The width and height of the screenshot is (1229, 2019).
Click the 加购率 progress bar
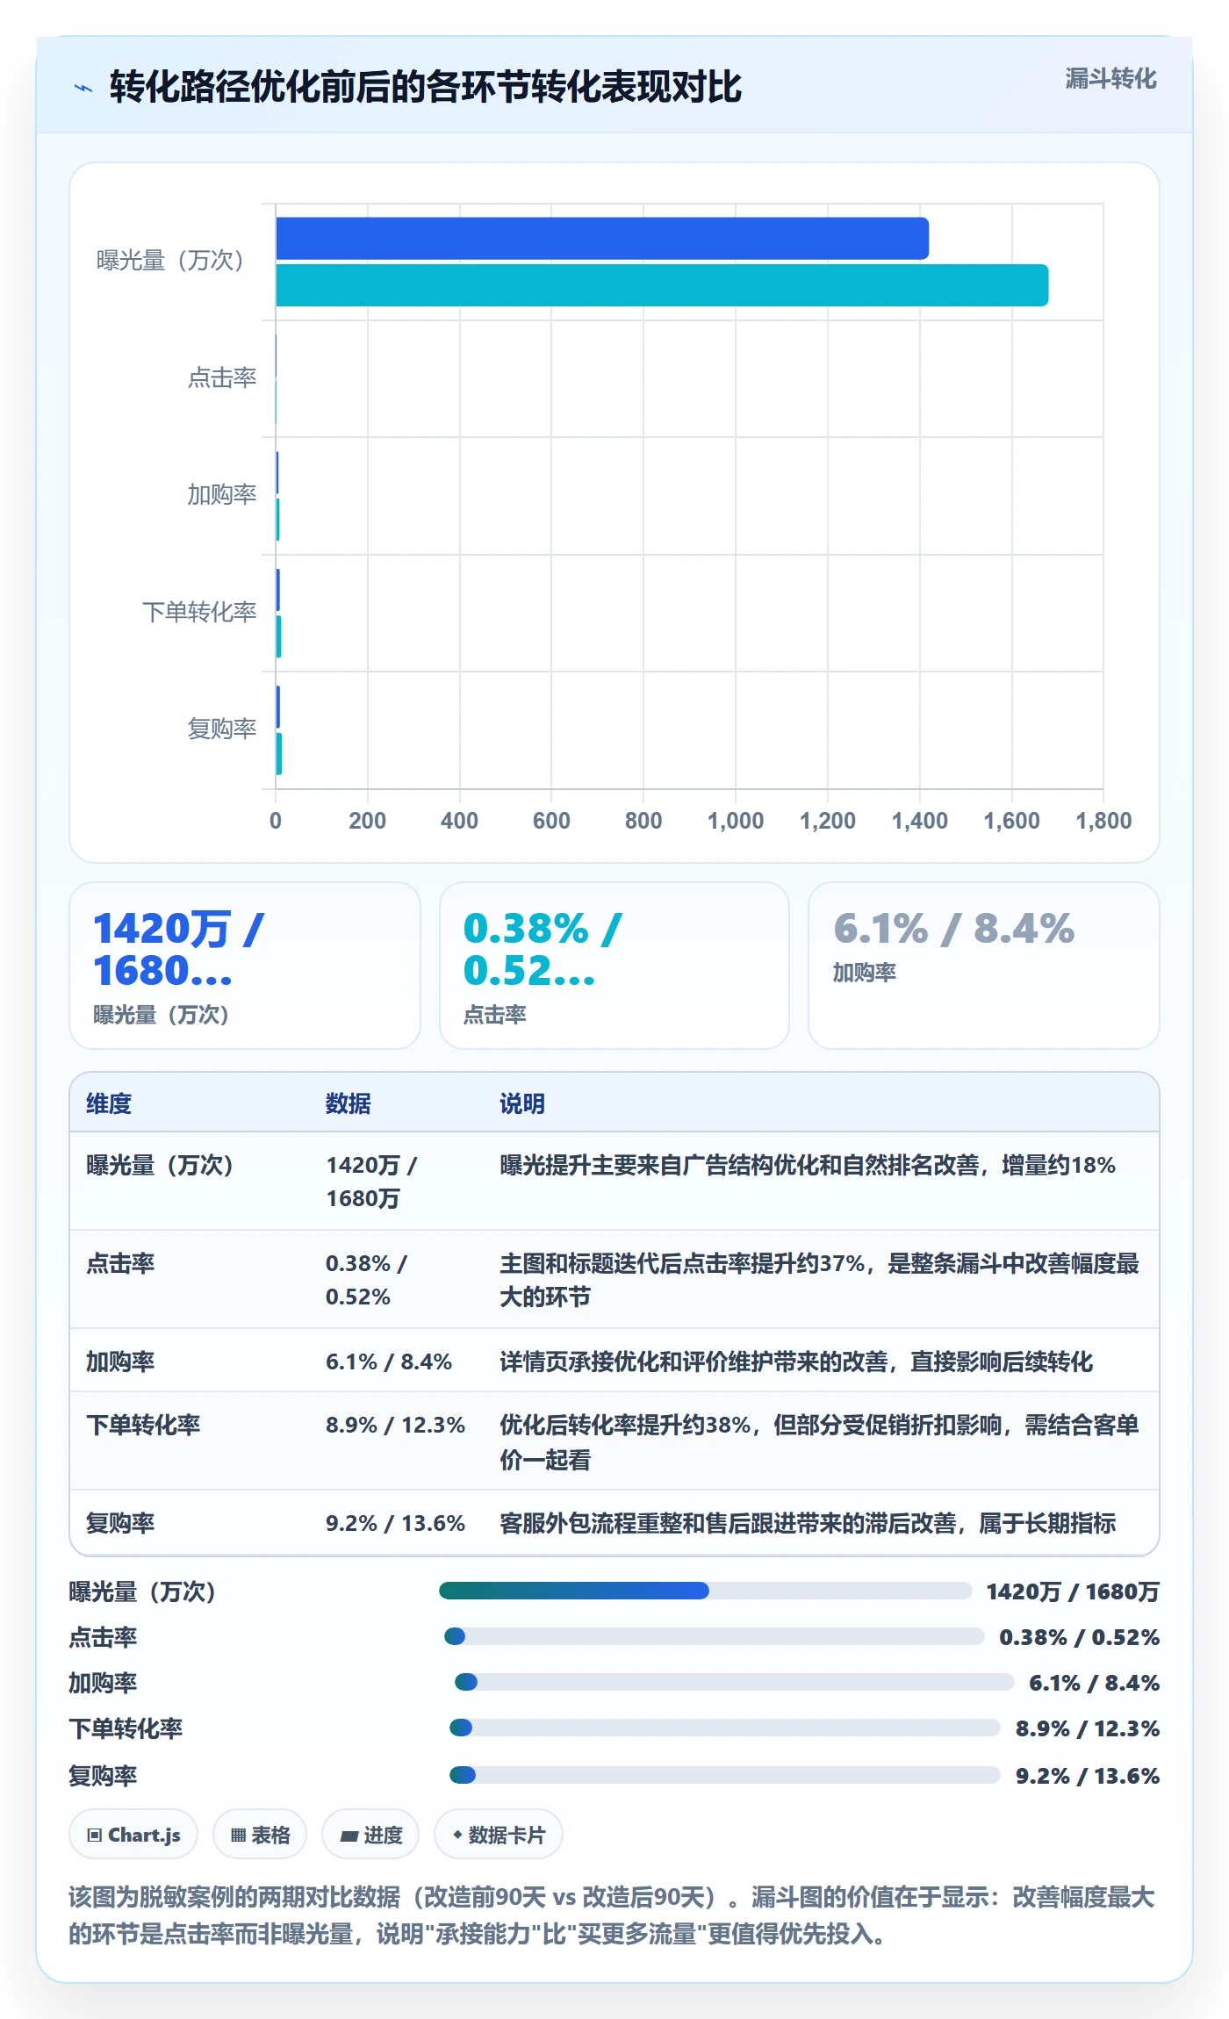point(734,1682)
